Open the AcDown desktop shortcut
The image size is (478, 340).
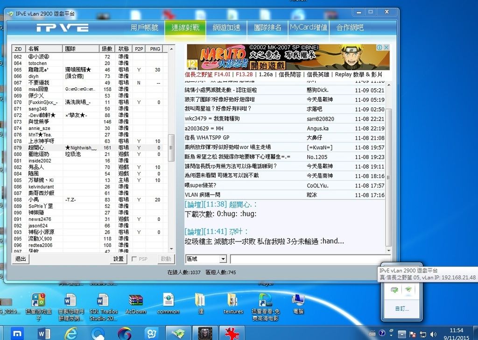(135, 303)
